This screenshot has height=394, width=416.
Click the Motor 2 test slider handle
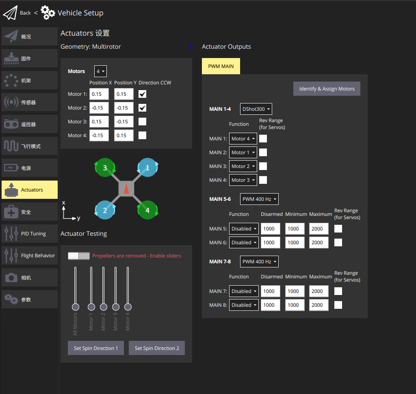tap(104, 307)
